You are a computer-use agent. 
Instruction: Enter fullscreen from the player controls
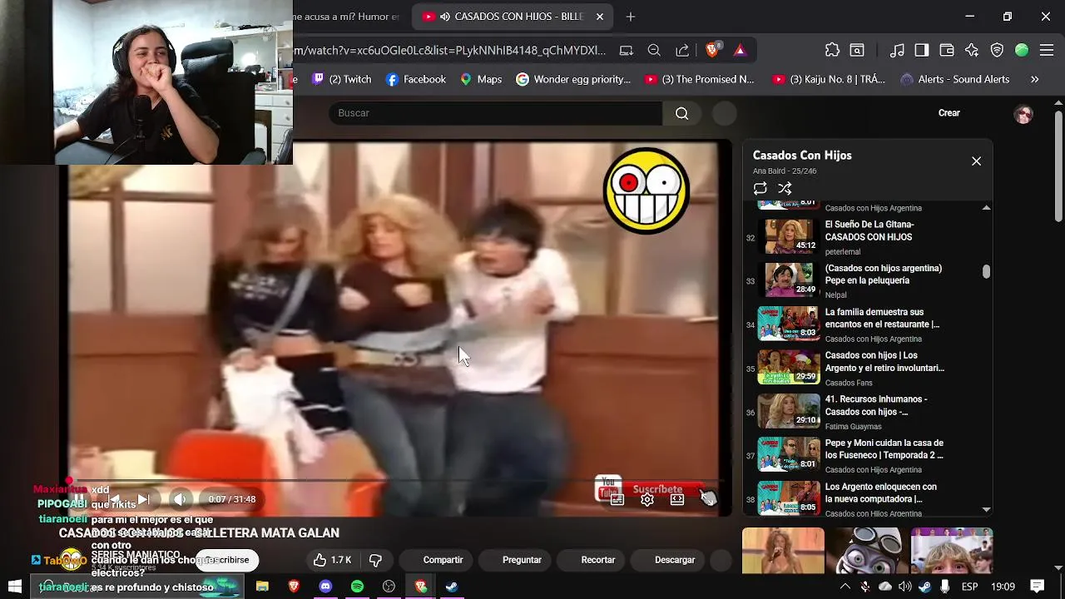(x=706, y=499)
